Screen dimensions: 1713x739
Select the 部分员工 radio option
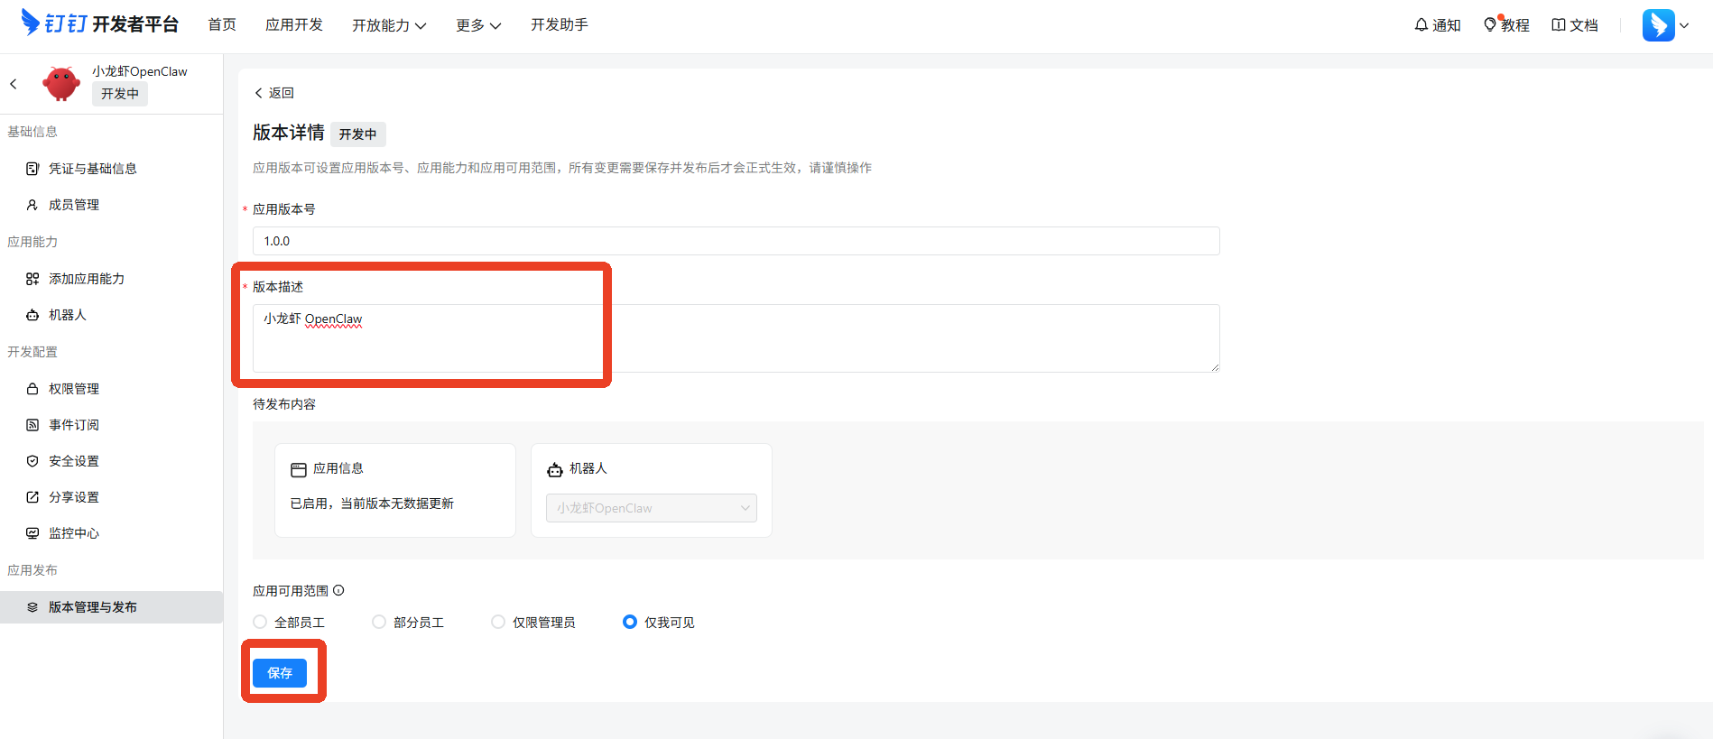point(379,622)
